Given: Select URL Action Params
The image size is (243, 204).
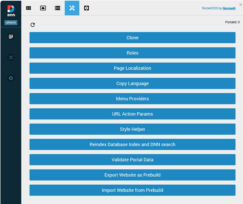Looking at the screenshot, I should 132,114.
